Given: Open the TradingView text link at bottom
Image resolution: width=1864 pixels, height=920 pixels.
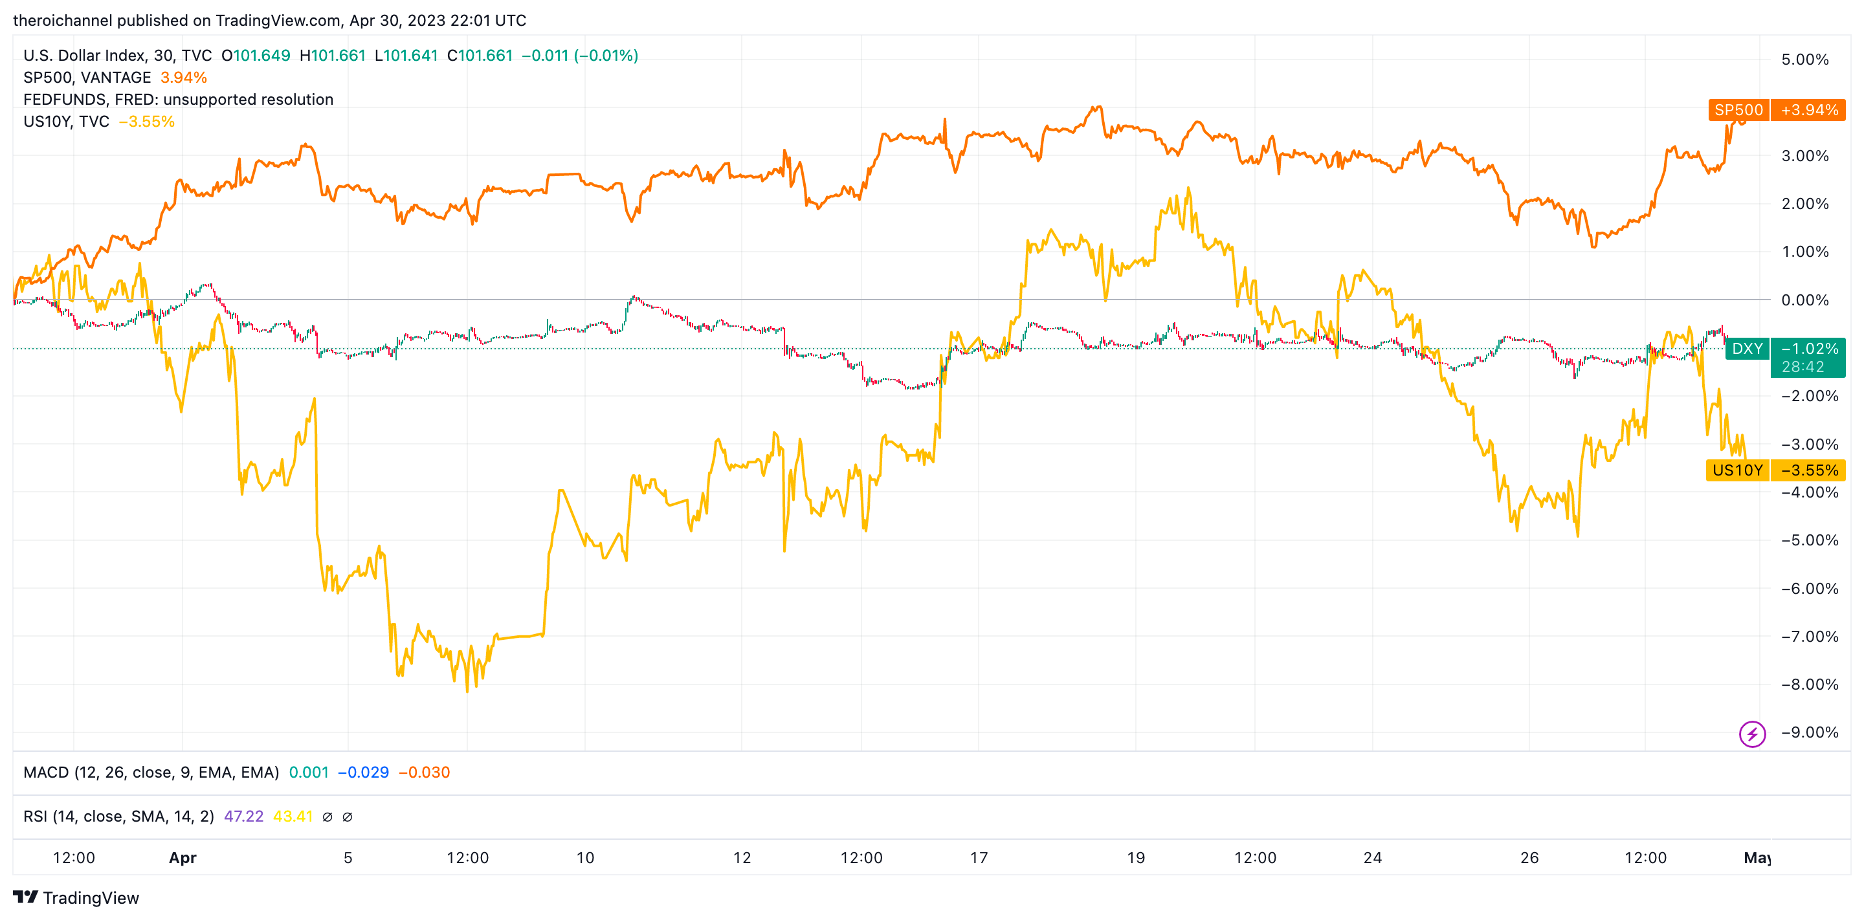Looking at the screenshot, I should pyautogui.click(x=91, y=897).
